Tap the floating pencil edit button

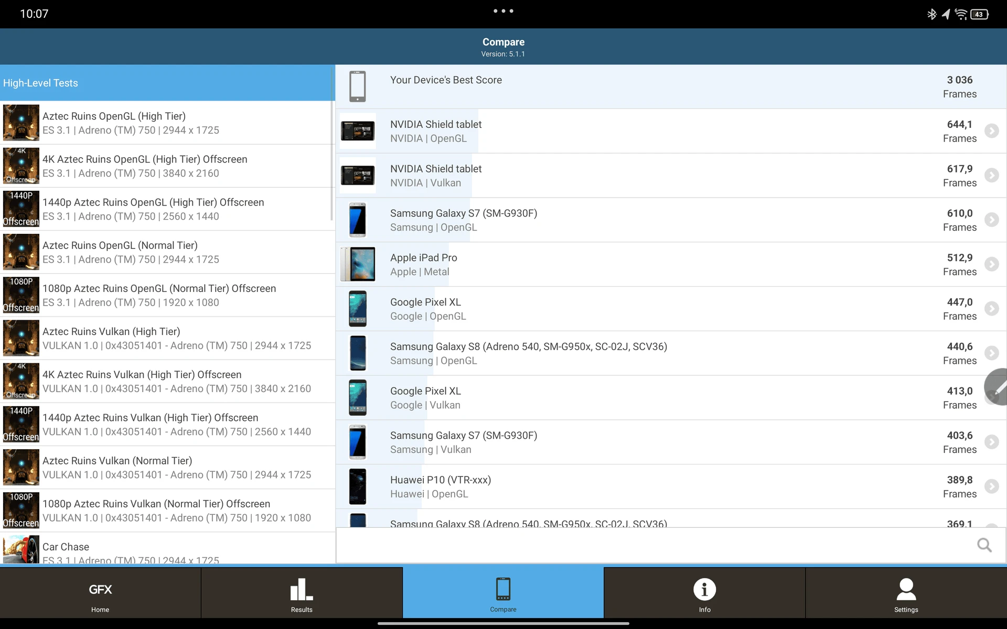[997, 387]
